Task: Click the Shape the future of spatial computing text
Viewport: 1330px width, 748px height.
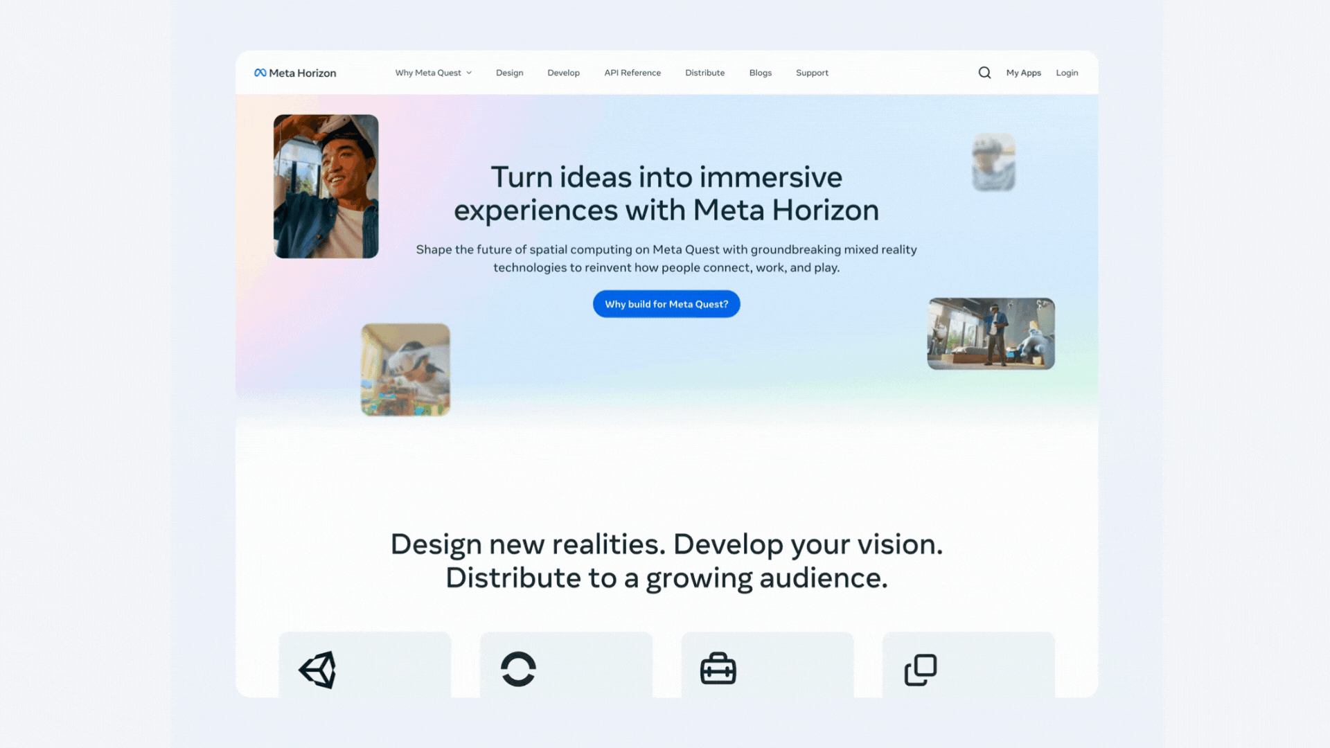Action: 666,258
